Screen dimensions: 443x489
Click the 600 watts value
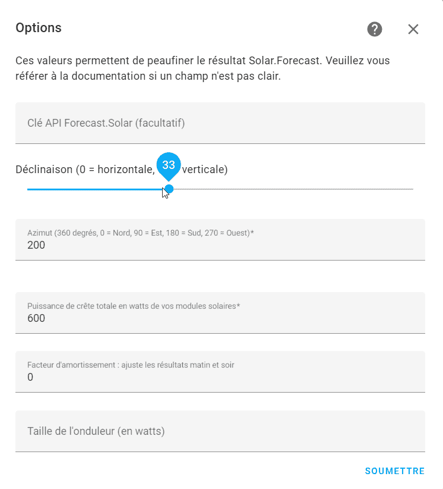point(36,318)
